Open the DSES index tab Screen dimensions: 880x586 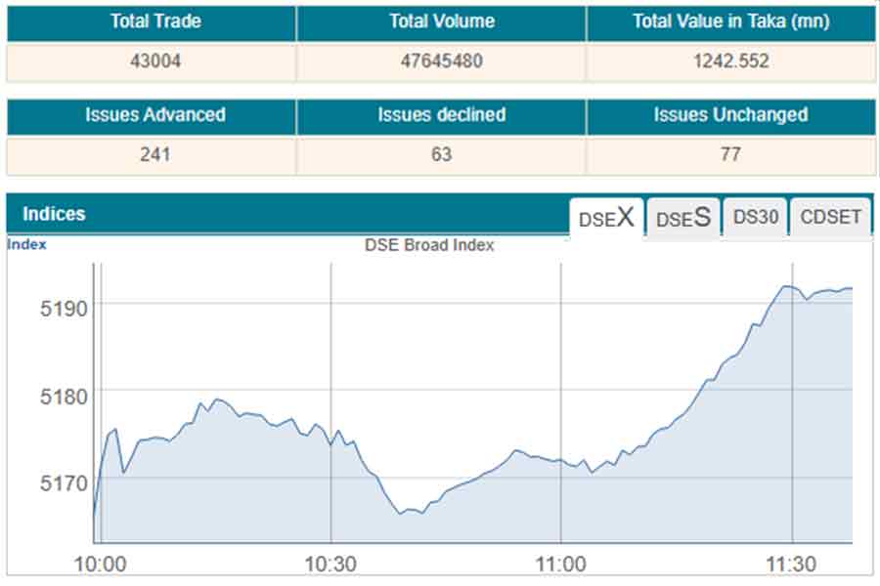682,218
